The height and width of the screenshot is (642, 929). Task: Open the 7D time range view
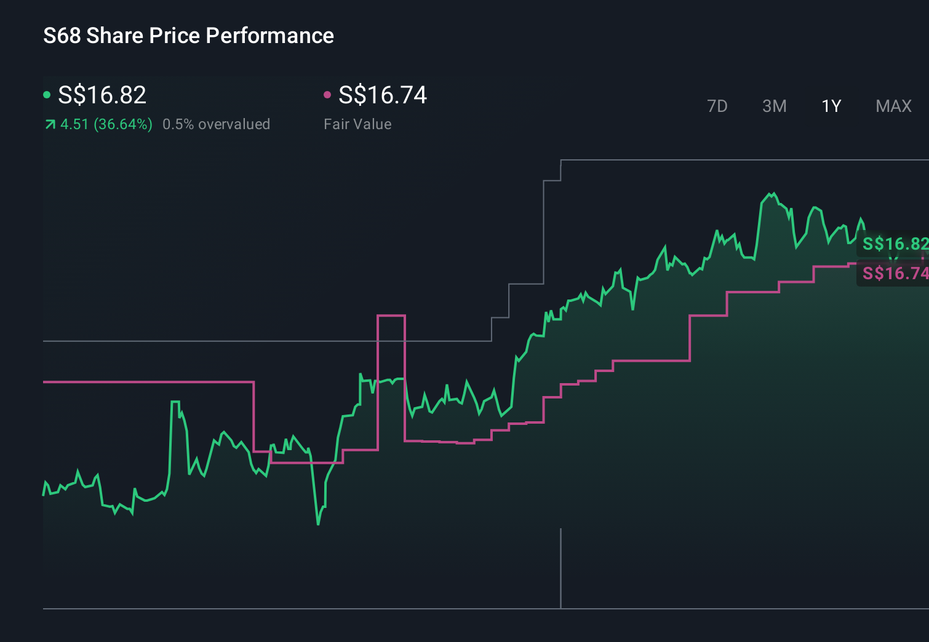717,106
